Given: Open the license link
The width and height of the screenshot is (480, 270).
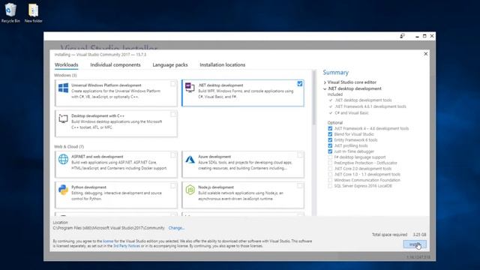Looking at the screenshot, I should tap(108, 241).
